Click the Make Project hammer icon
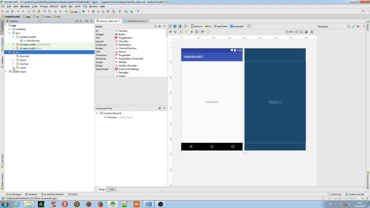This screenshot has height=208, width=370. click(66, 12)
